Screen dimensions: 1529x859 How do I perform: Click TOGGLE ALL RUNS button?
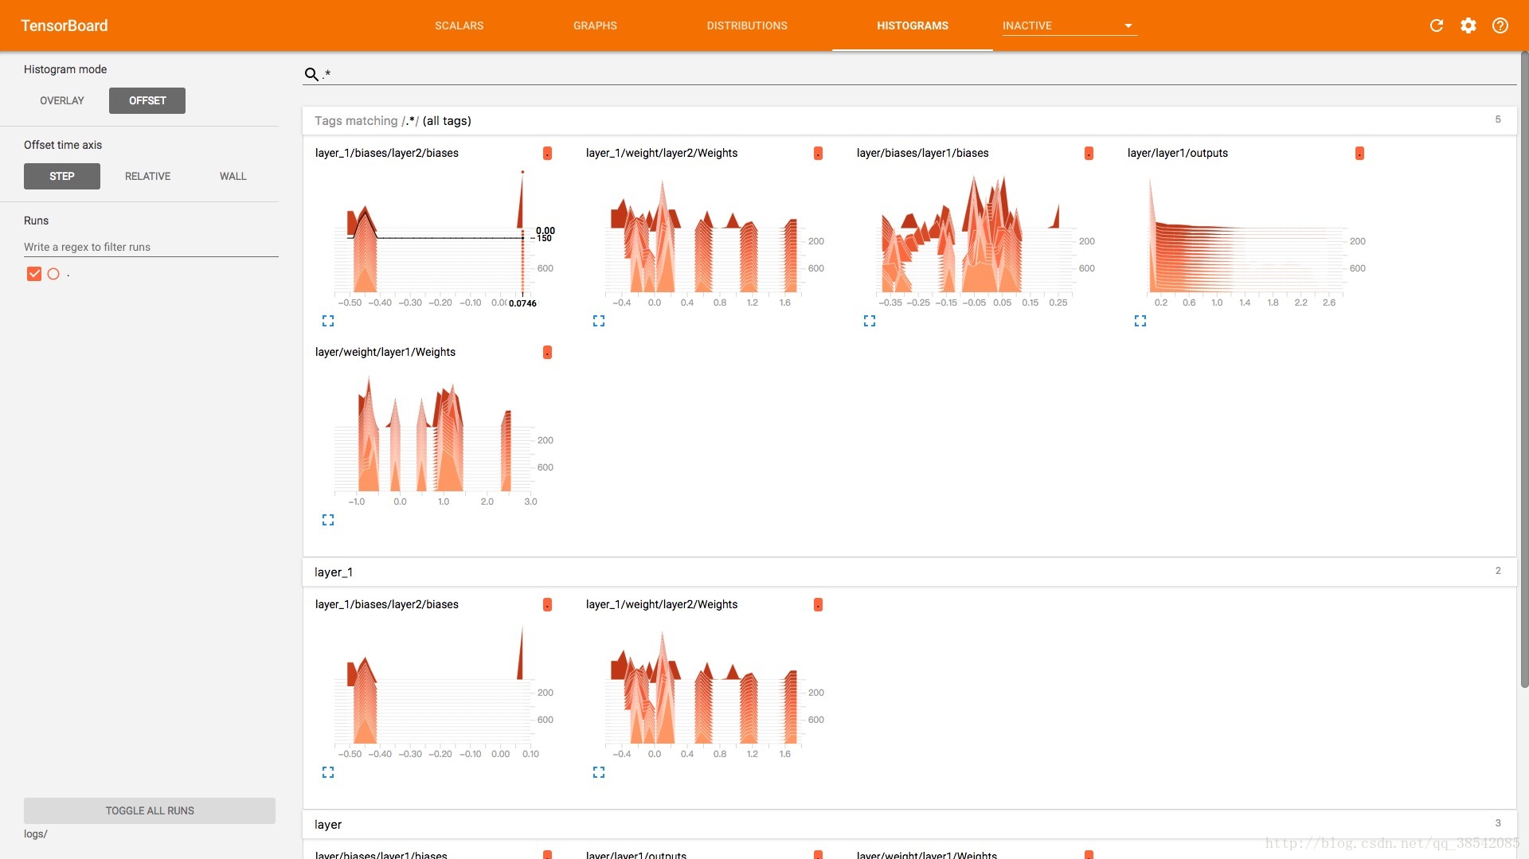[150, 810]
